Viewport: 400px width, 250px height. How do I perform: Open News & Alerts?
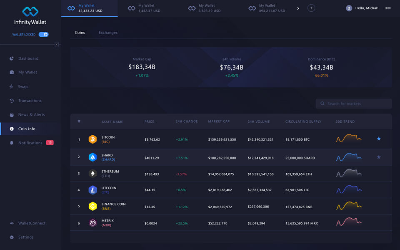[x=31, y=115]
